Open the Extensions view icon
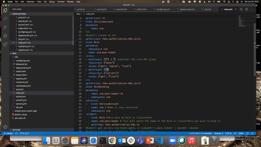The height and width of the screenshot is (147, 261). tap(5, 44)
